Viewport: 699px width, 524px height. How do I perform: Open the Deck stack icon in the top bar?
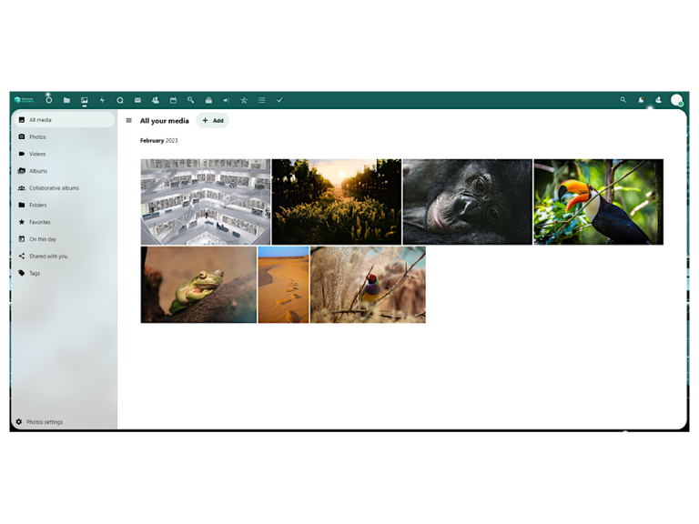[208, 100]
